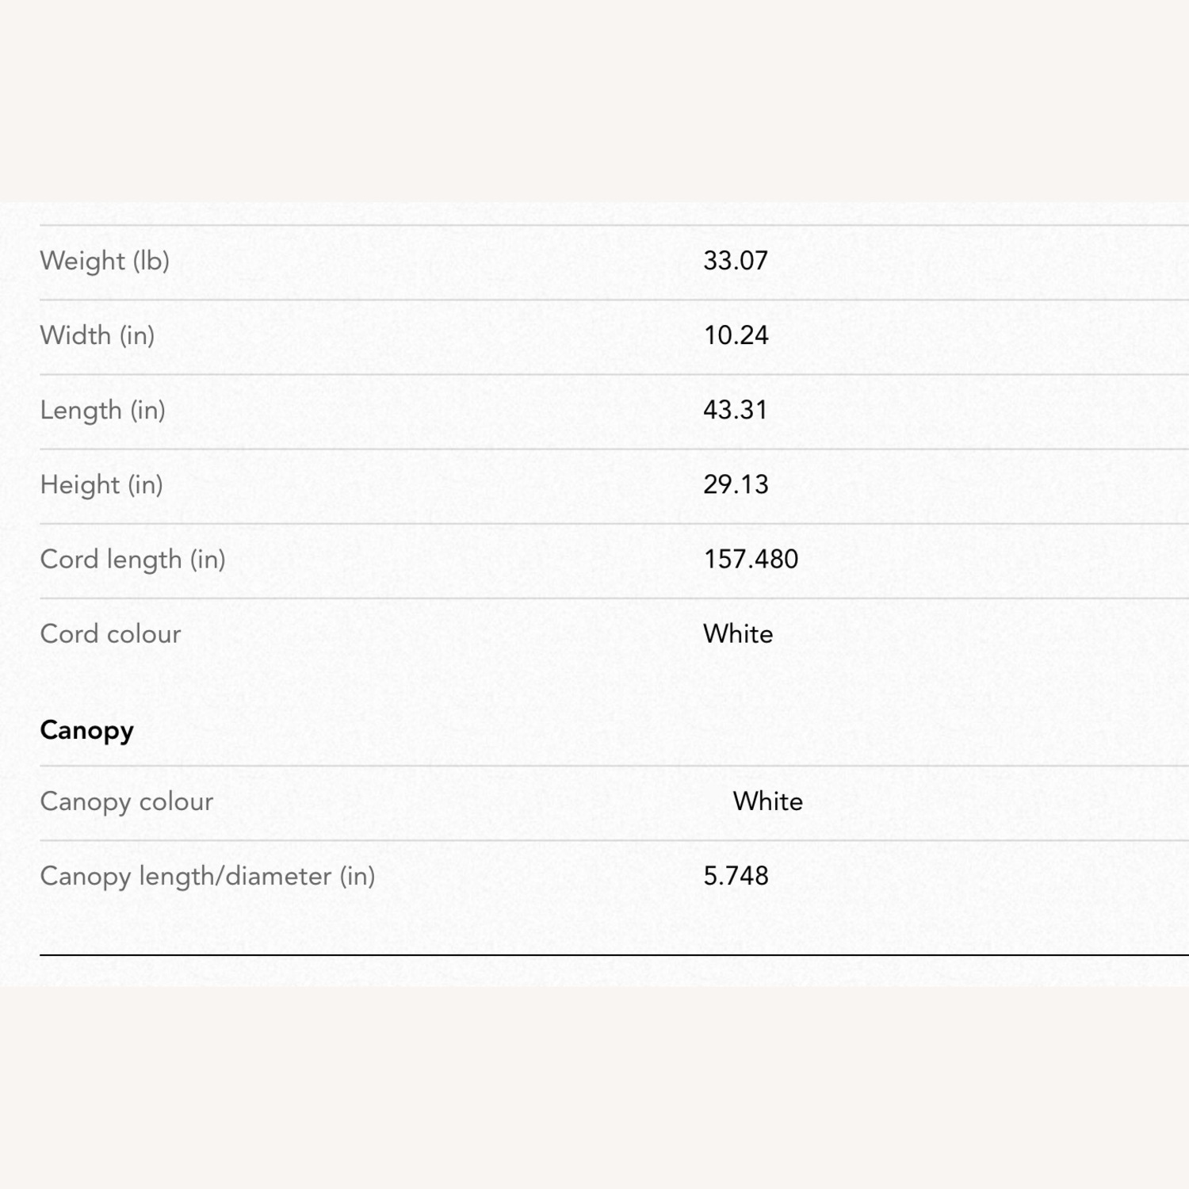Select the 33.07 weight value
Screen dimensions: 1189x1189
coord(736,261)
